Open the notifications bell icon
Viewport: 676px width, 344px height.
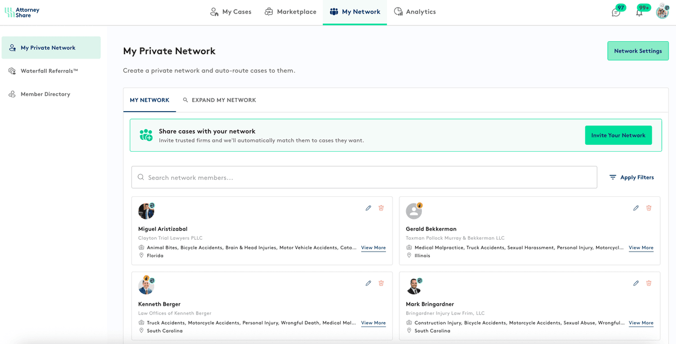point(639,12)
